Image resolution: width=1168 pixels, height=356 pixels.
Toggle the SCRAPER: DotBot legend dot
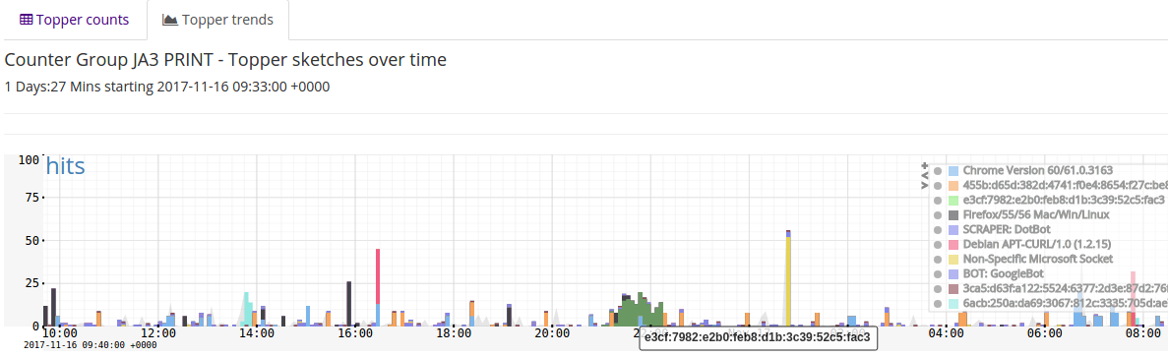pos(938,229)
